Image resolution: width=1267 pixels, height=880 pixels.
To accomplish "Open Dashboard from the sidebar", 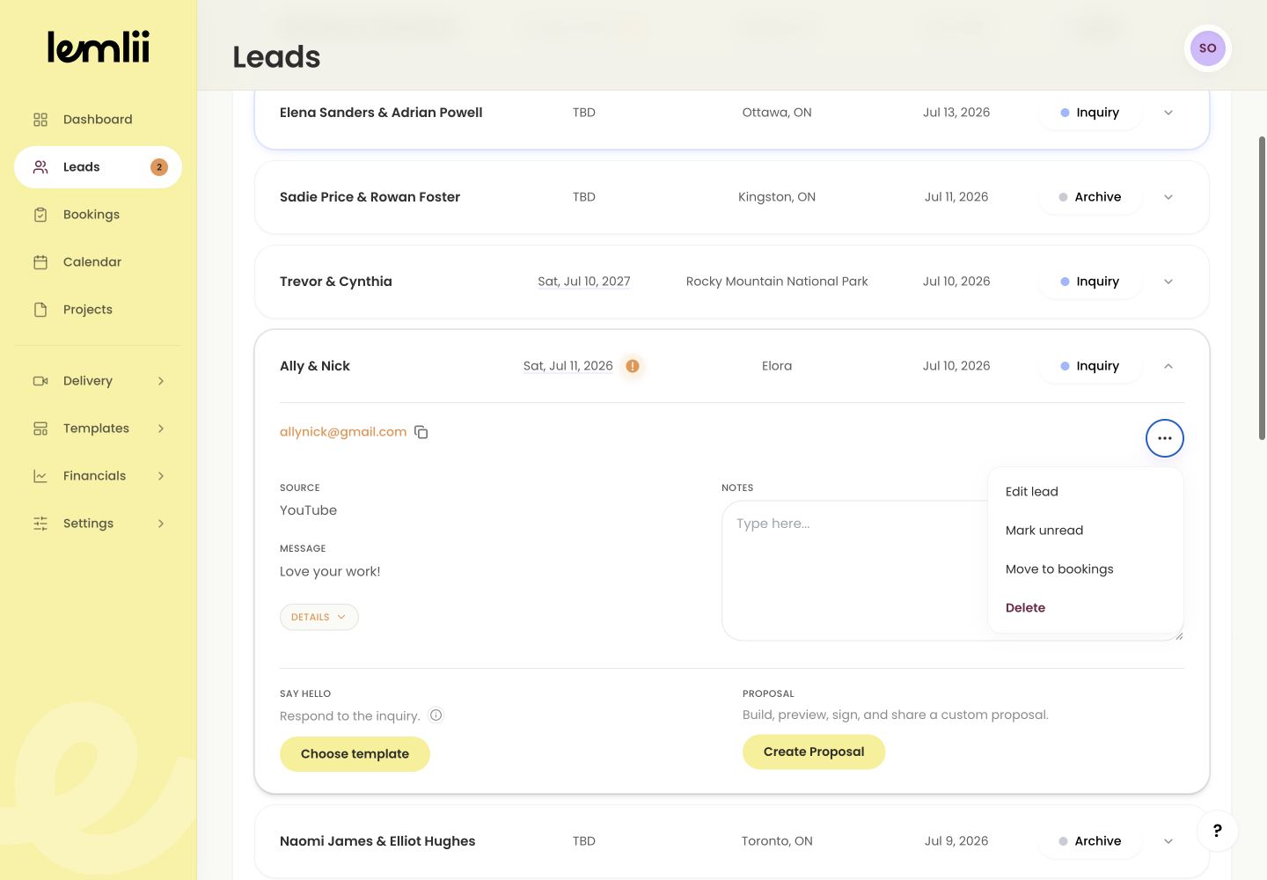I will coord(98,120).
